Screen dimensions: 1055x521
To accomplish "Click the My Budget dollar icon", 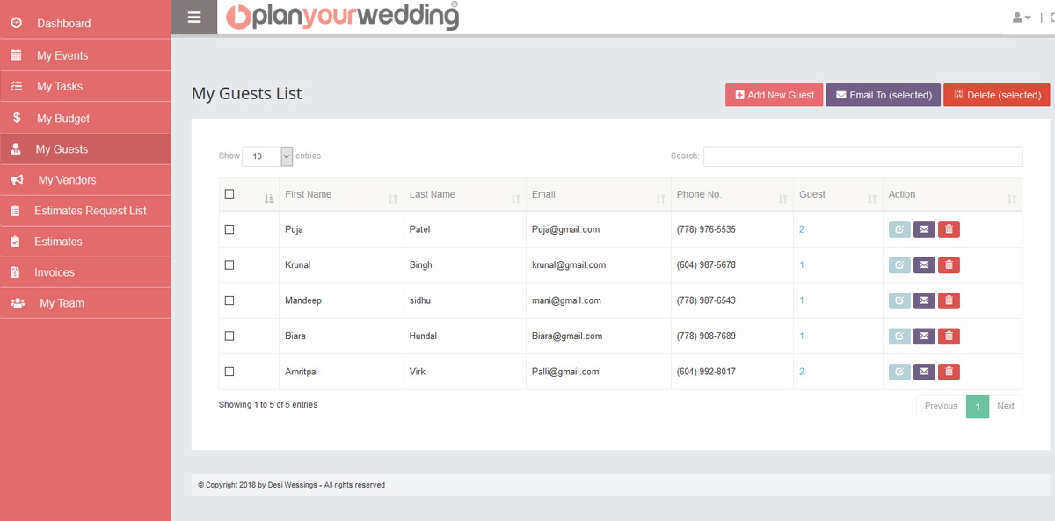I will click(17, 118).
